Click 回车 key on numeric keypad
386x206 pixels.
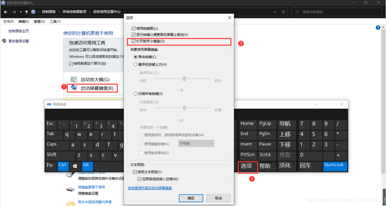click(310, 166)
